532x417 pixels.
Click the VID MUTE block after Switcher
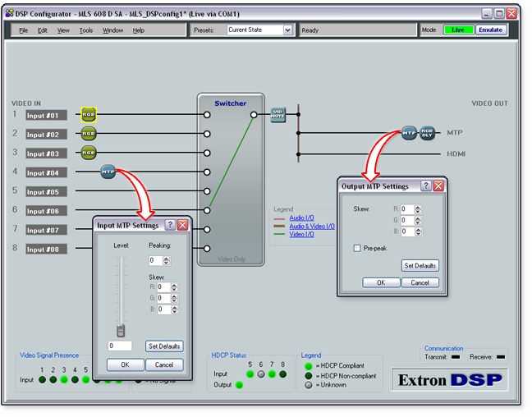coord(277,115)
